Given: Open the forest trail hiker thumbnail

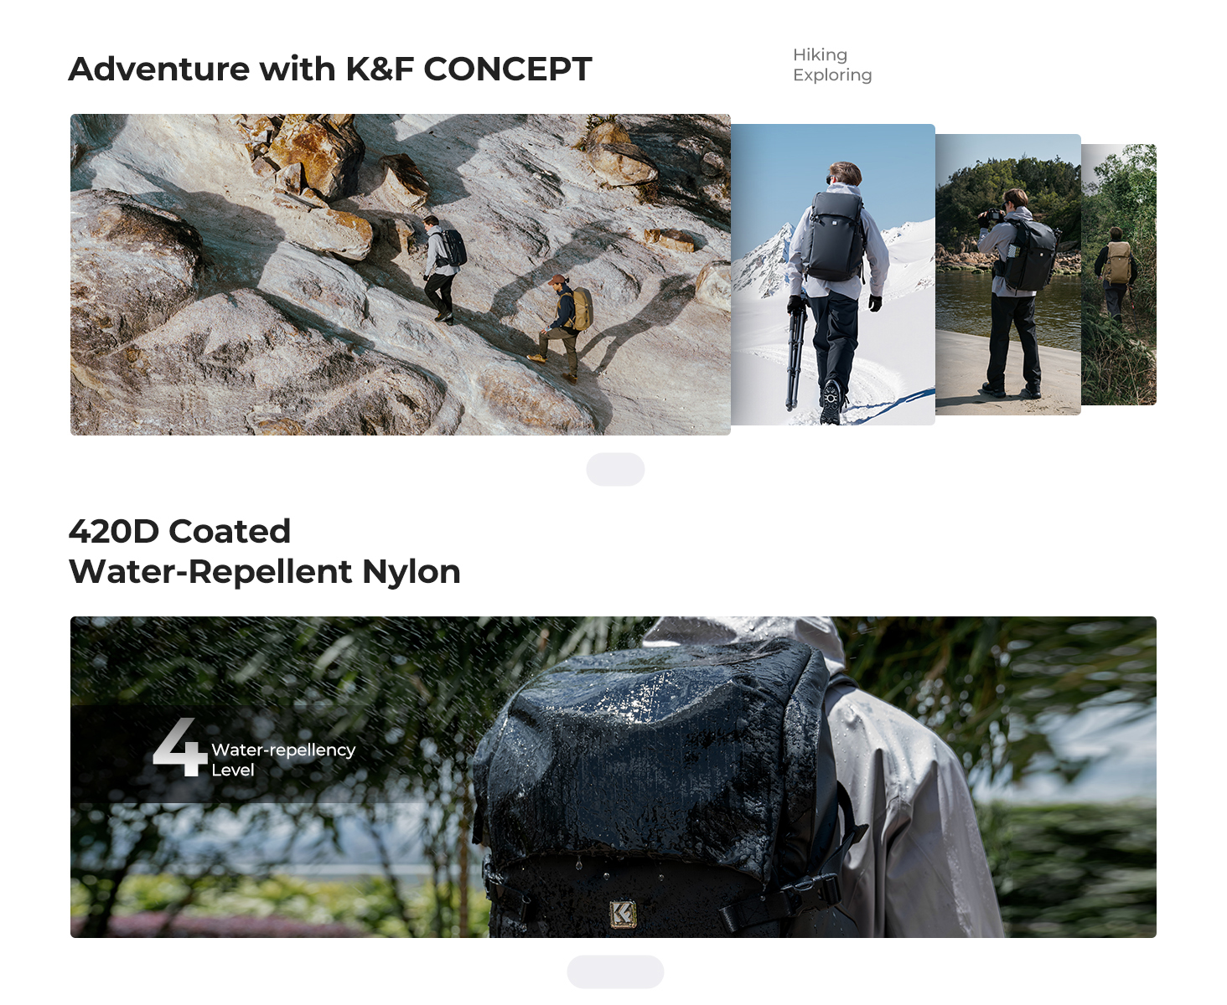Looking at the screenshot, I should [x=1119, y=275].
